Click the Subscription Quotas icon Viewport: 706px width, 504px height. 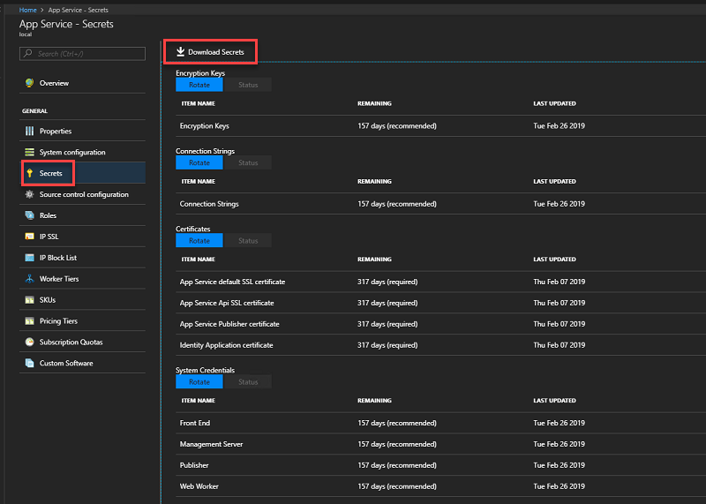tap(29, 342)
